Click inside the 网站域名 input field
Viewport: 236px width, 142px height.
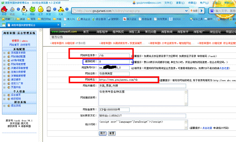[128, 80]
